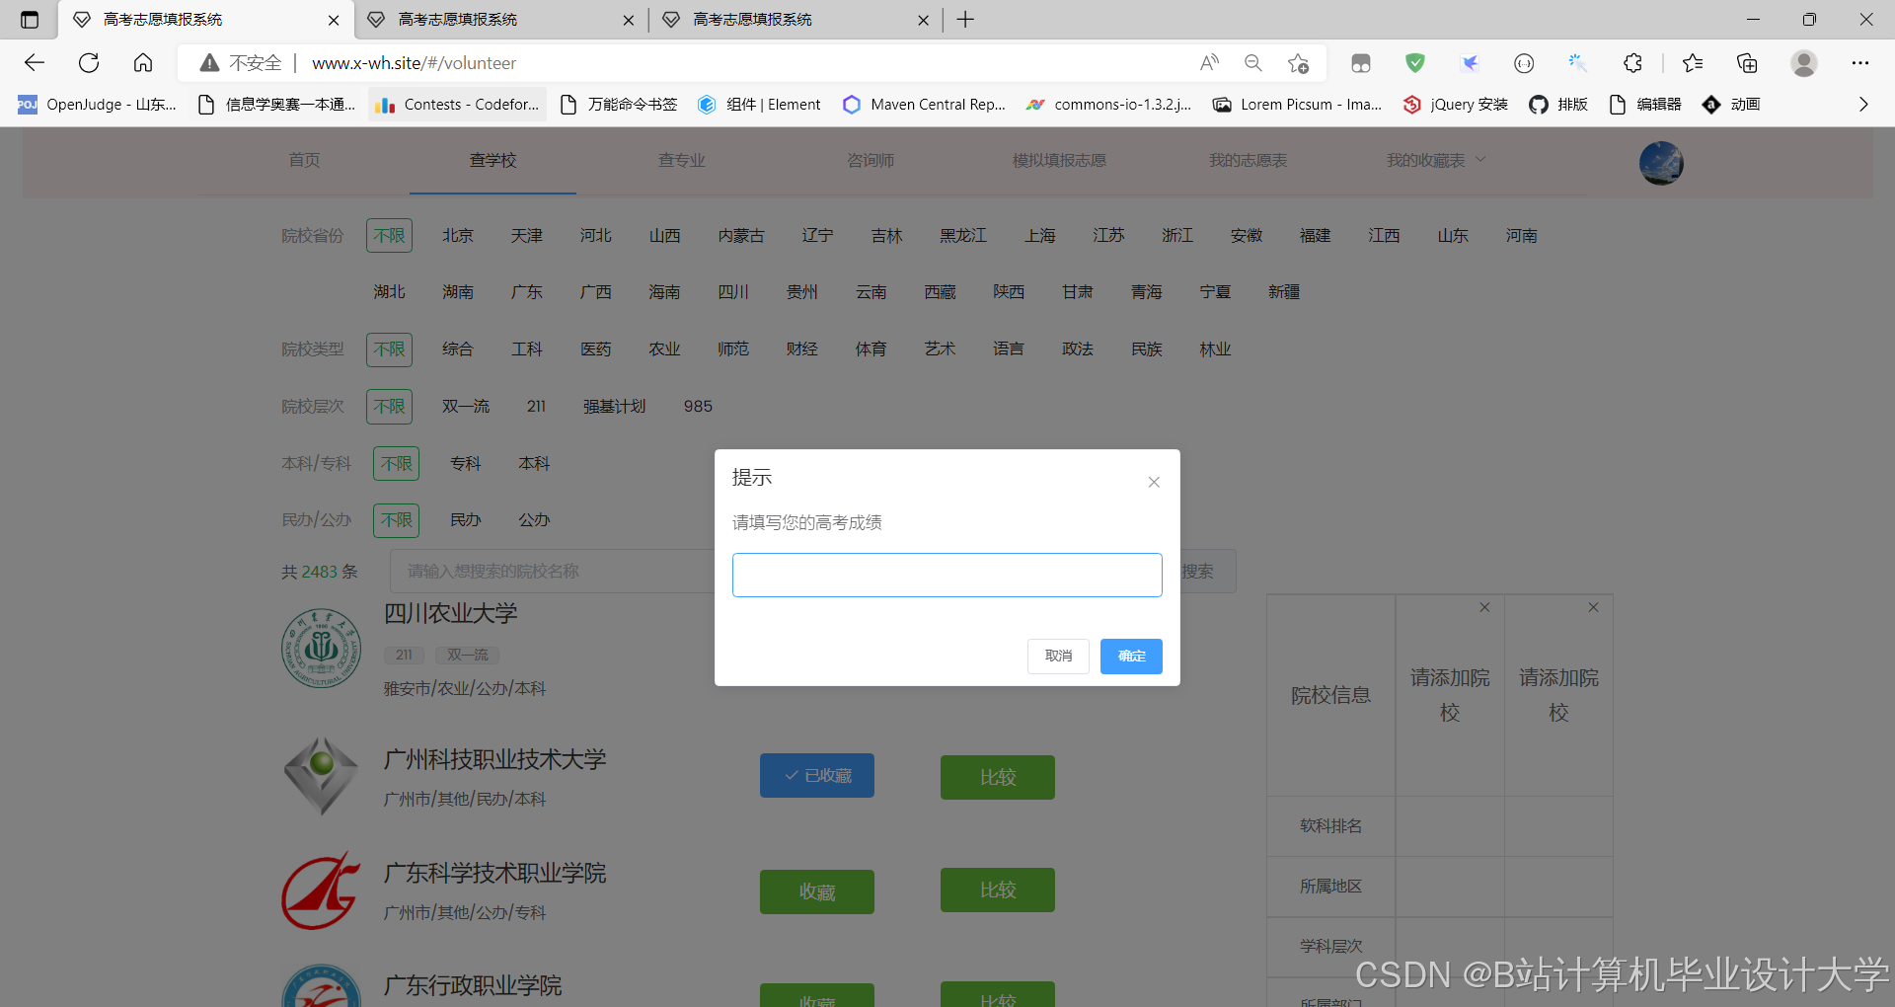This screenshot has height=1007, width=1895.
Task: Filter by province 新疆
Action: (1284, 292)
